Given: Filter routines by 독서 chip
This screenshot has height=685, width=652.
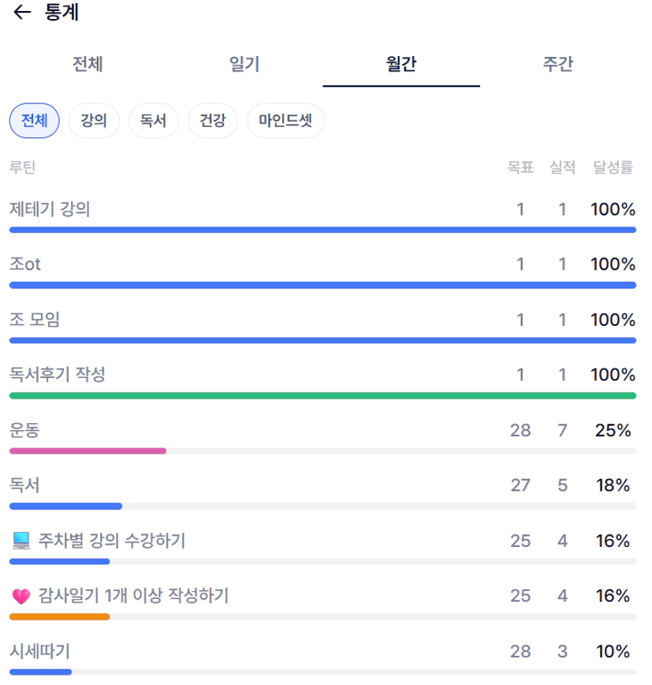Looking at the screenshot, I should click(x=153, y=121).
